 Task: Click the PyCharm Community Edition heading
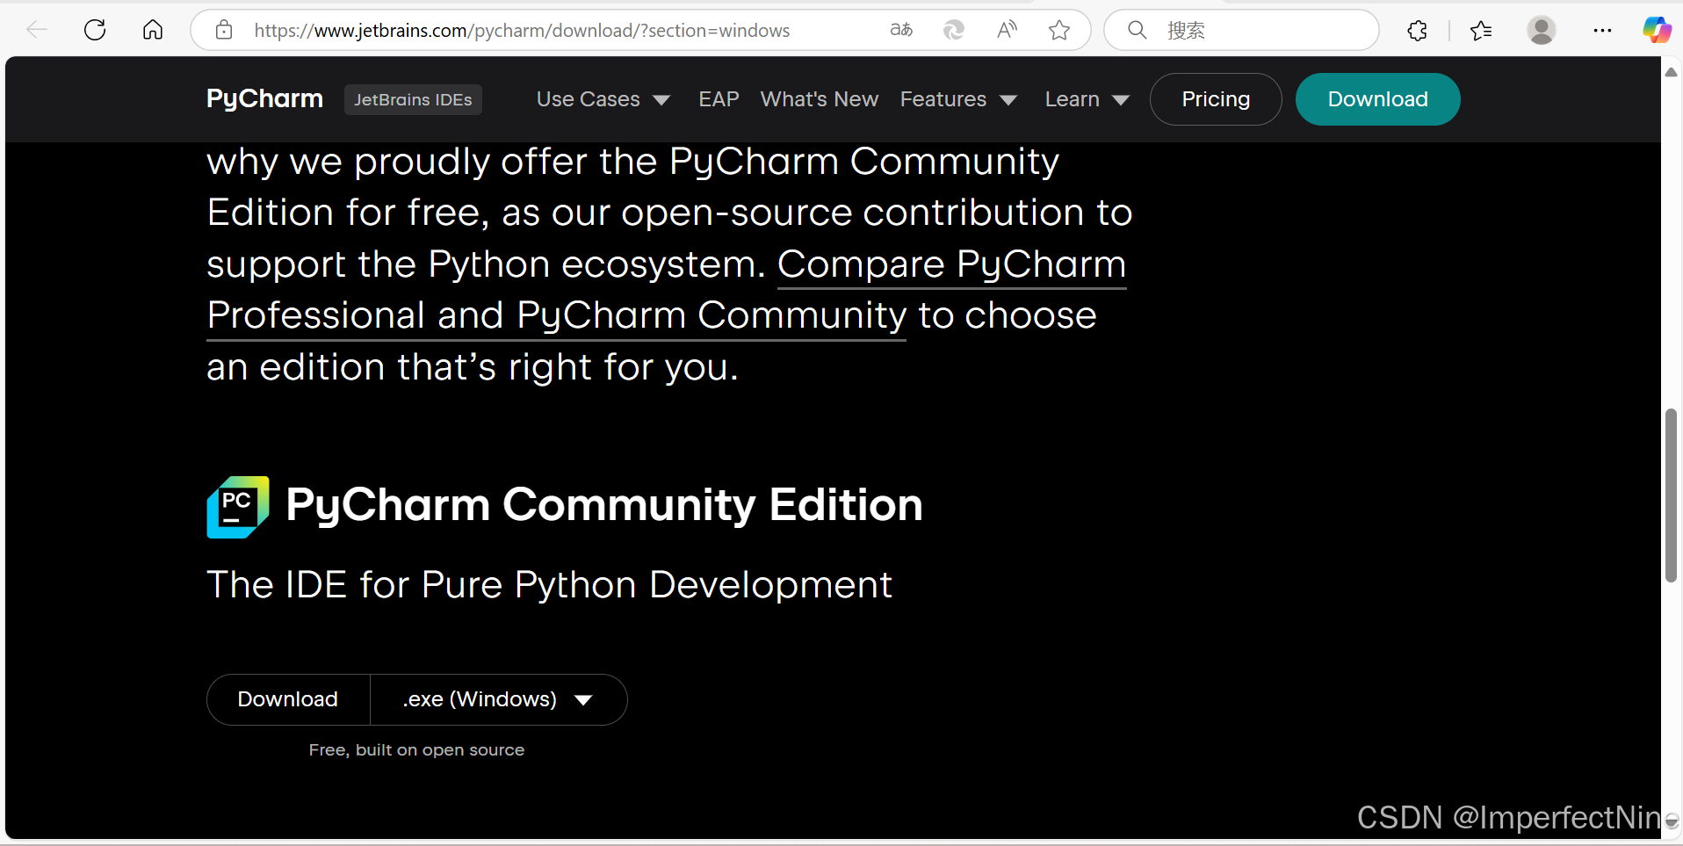(x=604, y=505)
